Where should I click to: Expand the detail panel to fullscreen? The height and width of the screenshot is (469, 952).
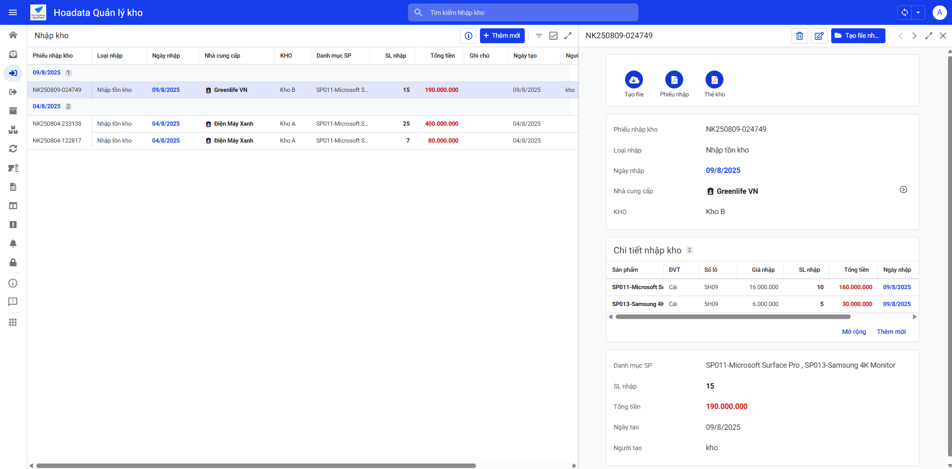929,36
